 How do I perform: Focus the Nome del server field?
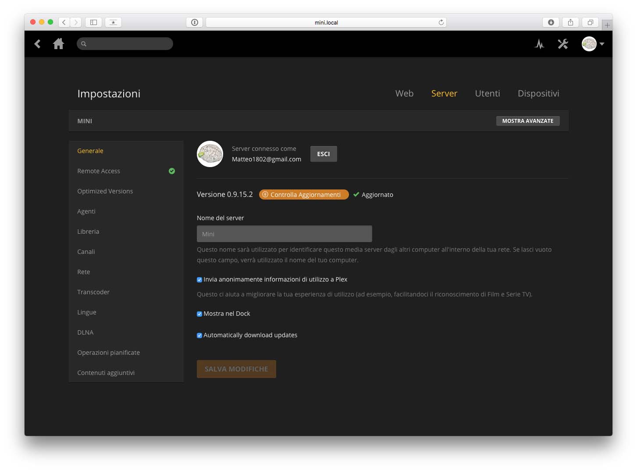click(x=285, y=234)
